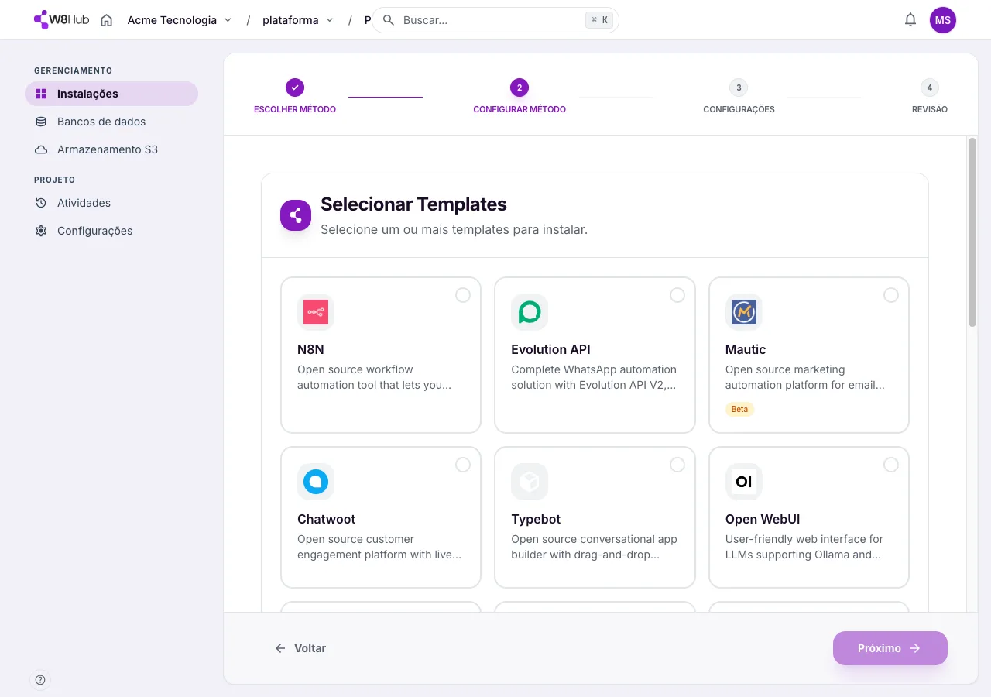Image resolution: width=991 pixels, height=697 pixels.
Task: Click the Próximo button
Action: 890,648
